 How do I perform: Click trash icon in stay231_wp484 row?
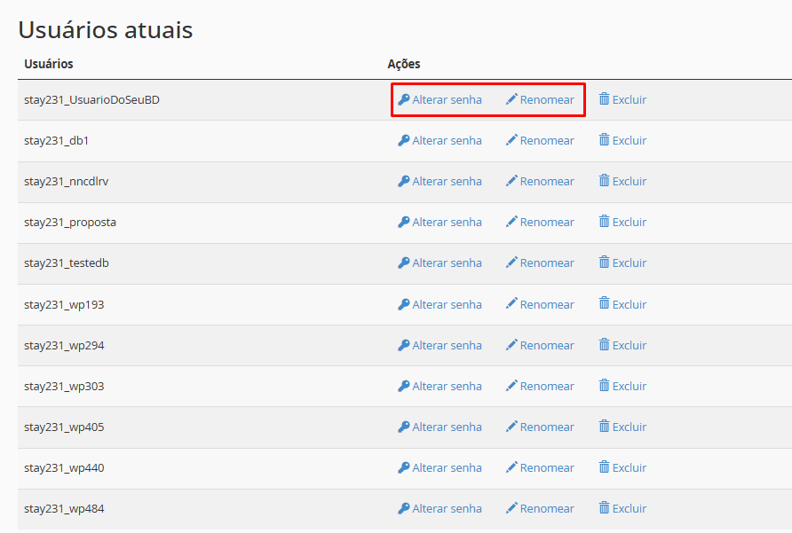tap(604, 508)
